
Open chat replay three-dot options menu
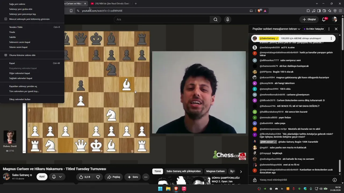click(x=329, y=29)
